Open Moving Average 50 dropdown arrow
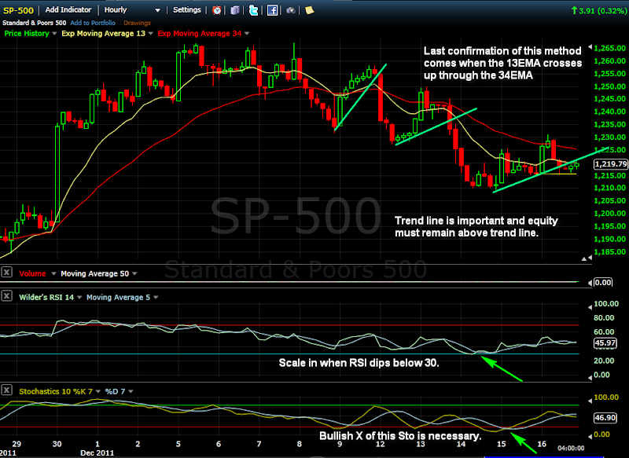This screenshot has height=458, width=629. (134, 273)
